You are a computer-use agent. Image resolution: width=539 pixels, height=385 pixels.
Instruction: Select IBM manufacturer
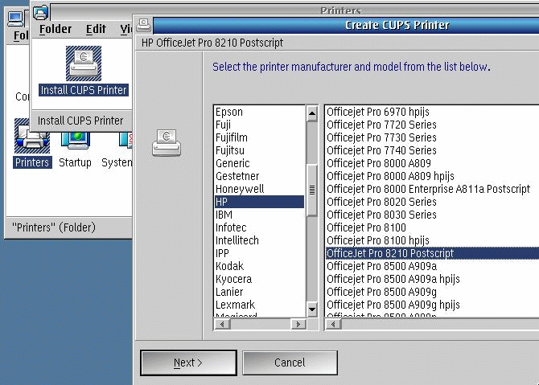coord(259,215)
